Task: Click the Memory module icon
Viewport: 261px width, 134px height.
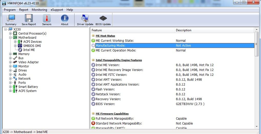Action: pyautogui.click(x=15, y=54)
